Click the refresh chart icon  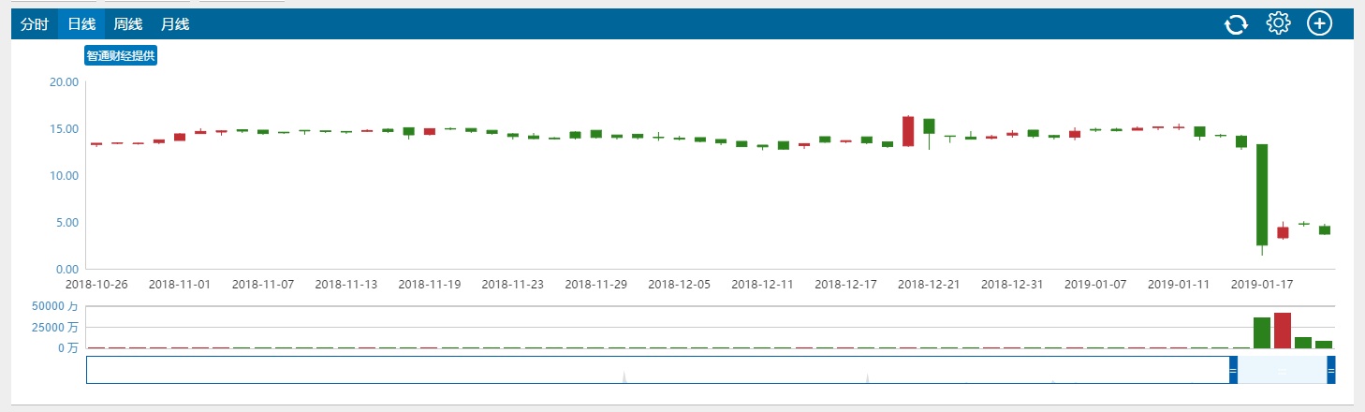tap(1236, 24)
